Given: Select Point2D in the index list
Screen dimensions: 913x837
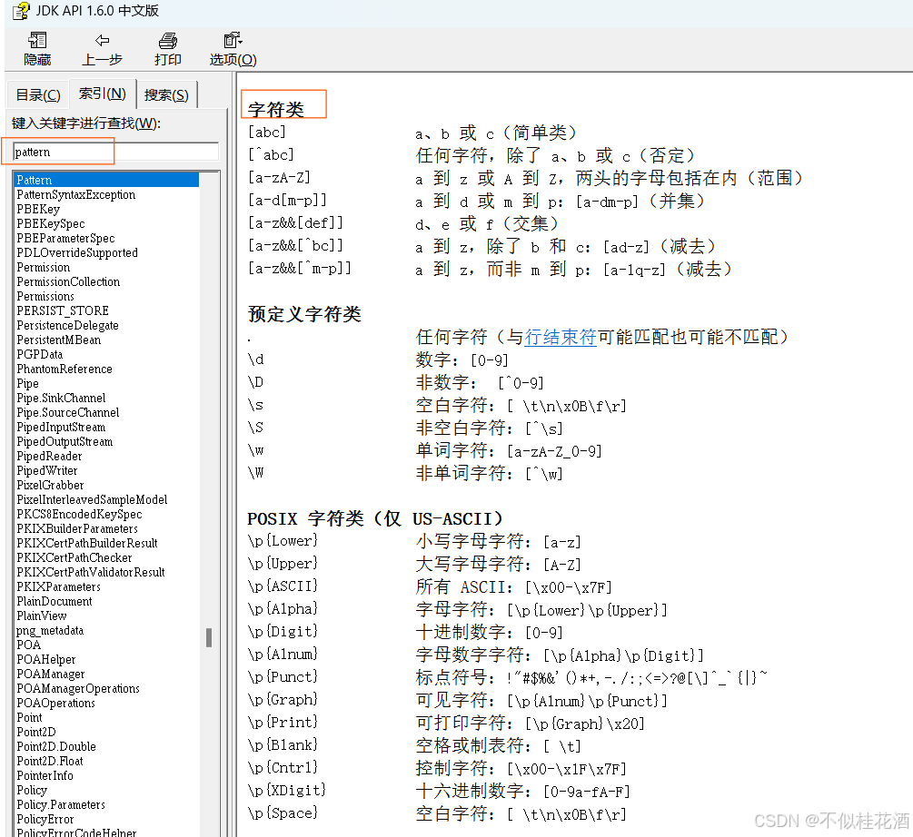Looking at the screenshot, I should (x=36, y=733).
